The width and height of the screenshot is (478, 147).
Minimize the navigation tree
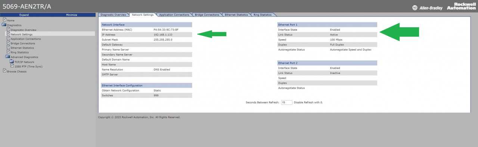(x=71, y=15)
